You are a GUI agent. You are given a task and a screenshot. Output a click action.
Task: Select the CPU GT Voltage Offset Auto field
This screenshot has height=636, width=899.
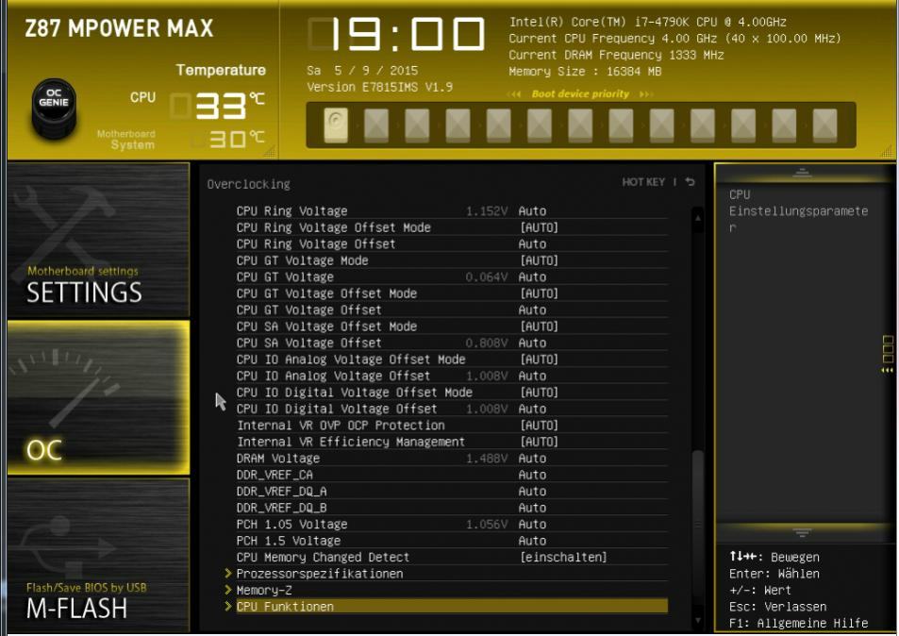532,310
